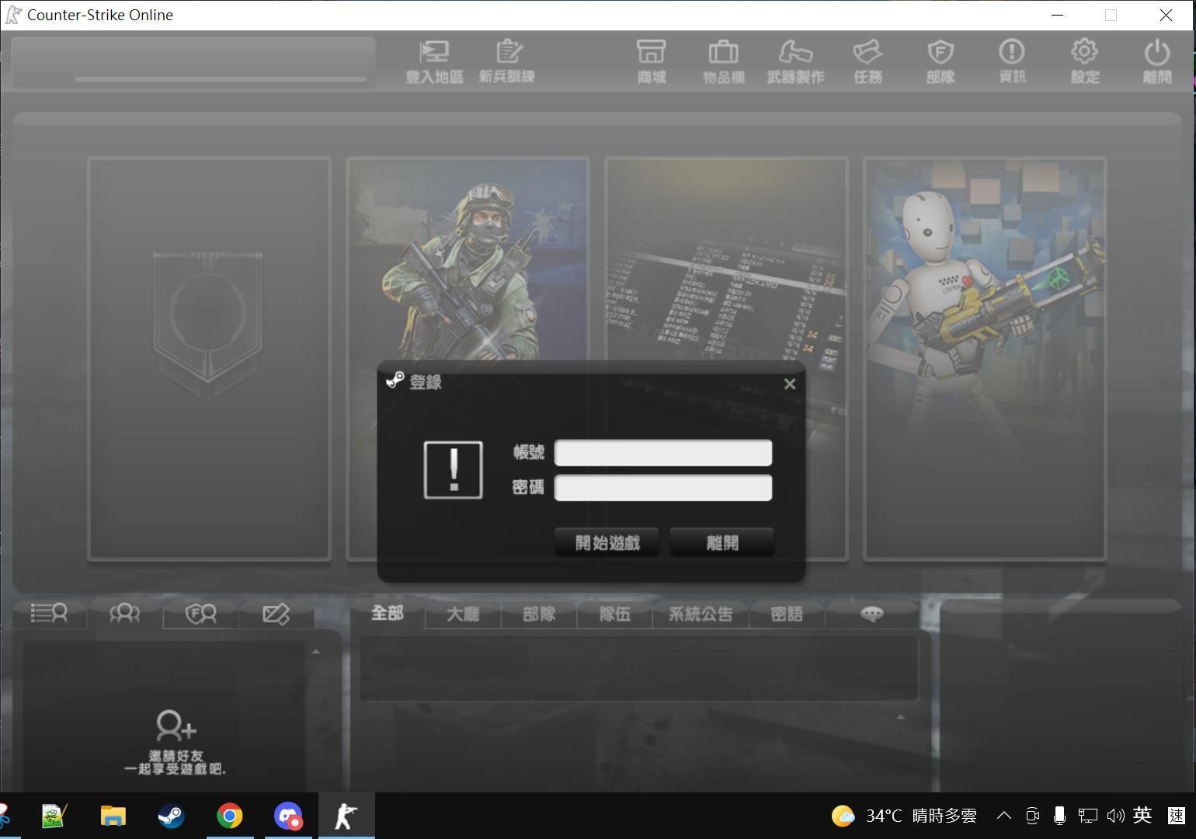The image size is (1196, 839).
Task: Switch to the 大廳 chat tab
Action: (463, 614)
